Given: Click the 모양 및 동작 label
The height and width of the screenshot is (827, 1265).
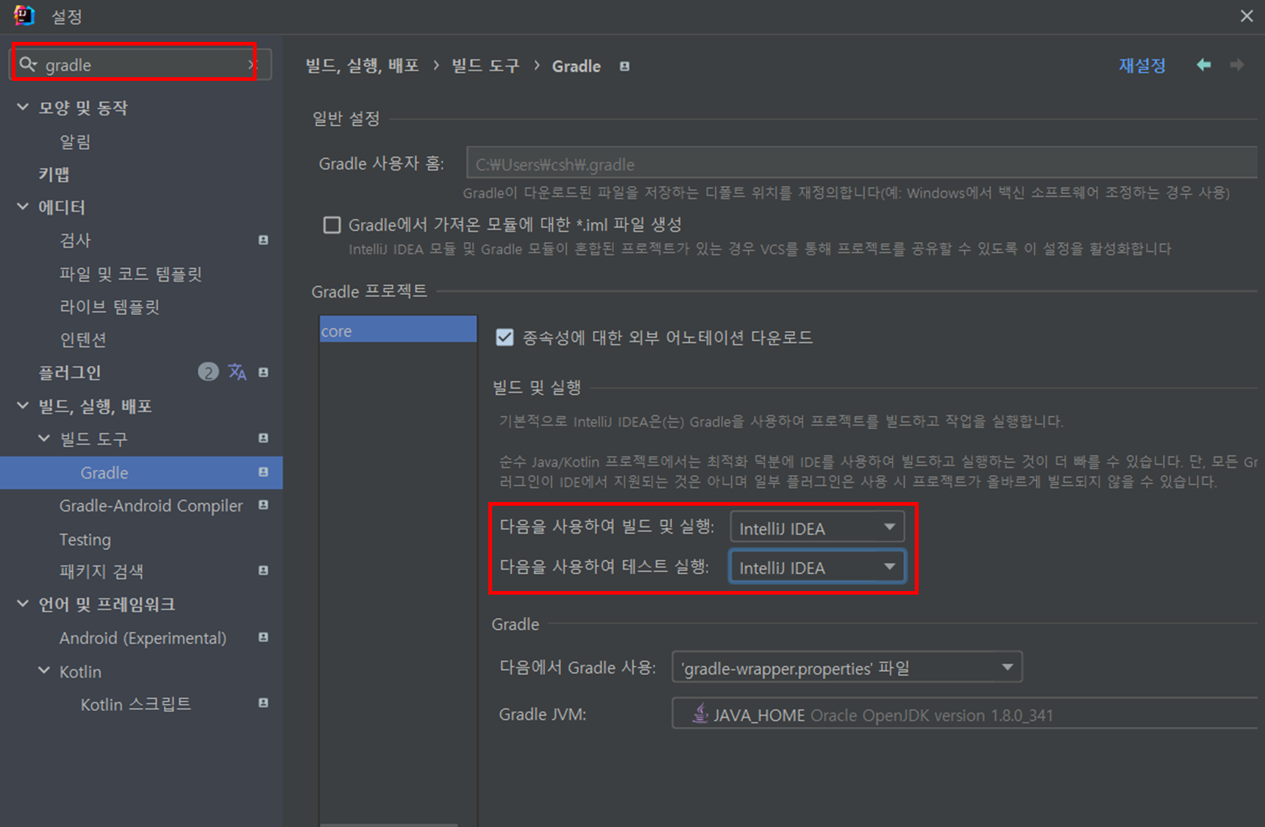Looking at the screenshot, I should [83, 107].
